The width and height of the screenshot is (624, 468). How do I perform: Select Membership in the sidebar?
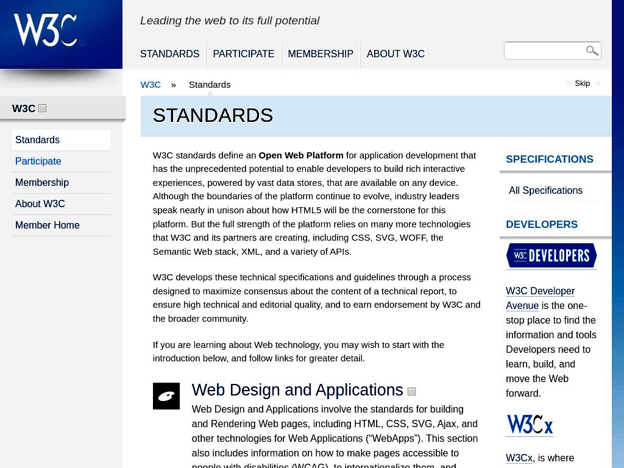(62, 182)
